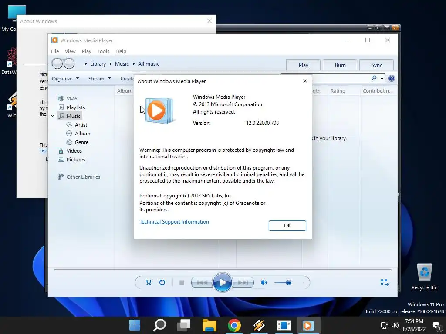446x334 pixels.
Task: Close the About Windows window
Action: 209,21
